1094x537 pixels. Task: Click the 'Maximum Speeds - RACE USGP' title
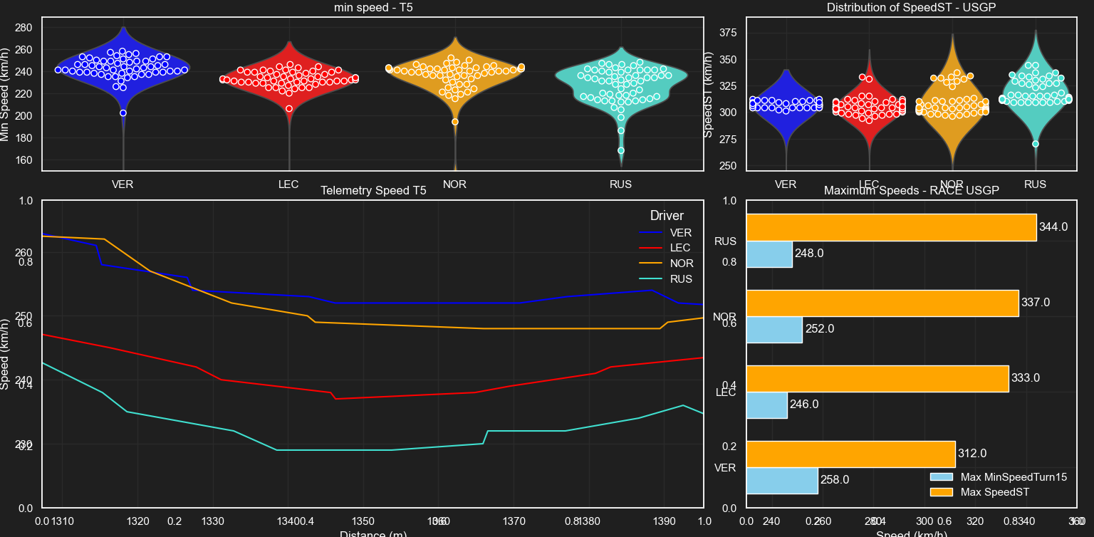tap(911, 191)
